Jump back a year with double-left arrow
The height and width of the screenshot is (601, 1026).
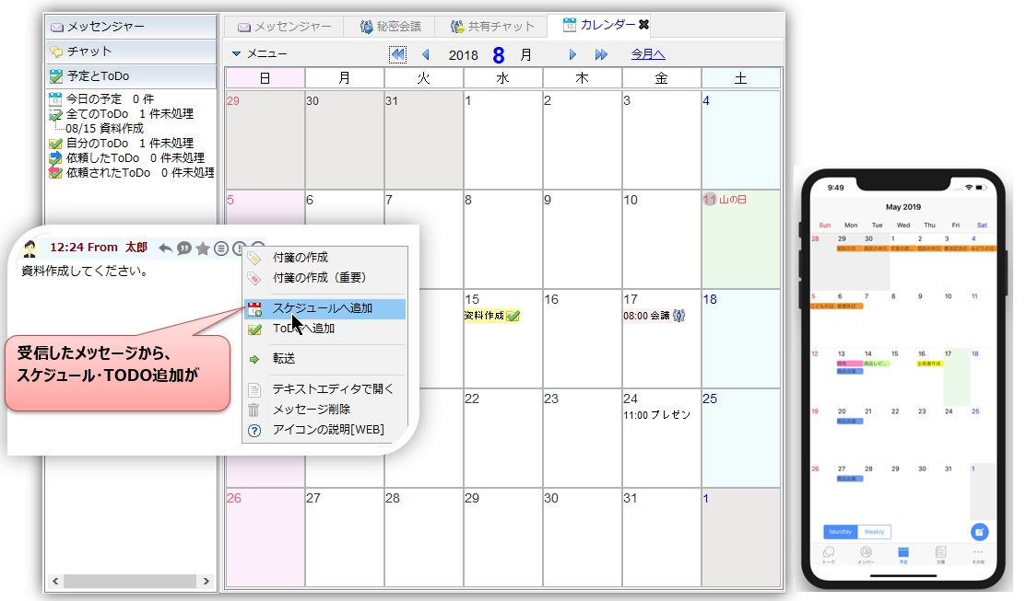(397, 54)
